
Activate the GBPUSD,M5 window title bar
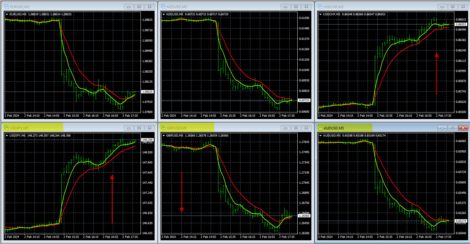pyautogui.click(x=233, y=128)
